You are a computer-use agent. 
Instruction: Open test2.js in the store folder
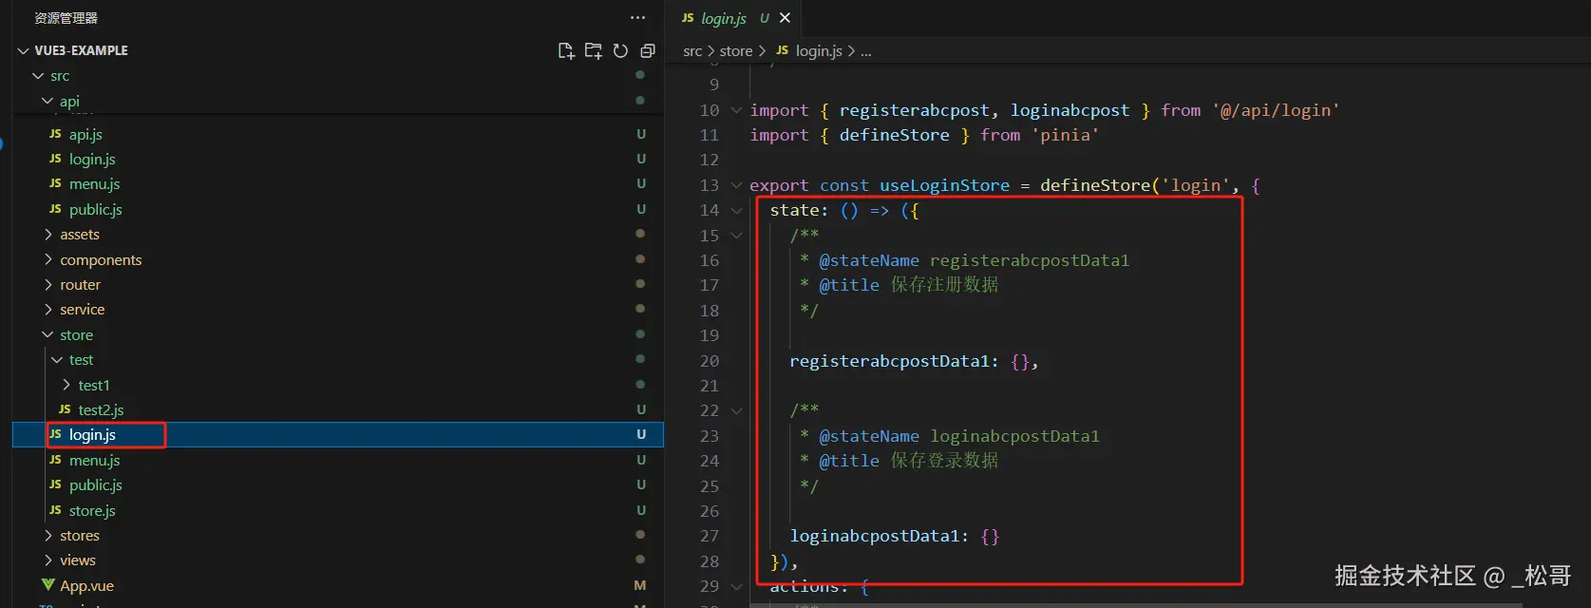pyautogui.click(x=101, y=409)
